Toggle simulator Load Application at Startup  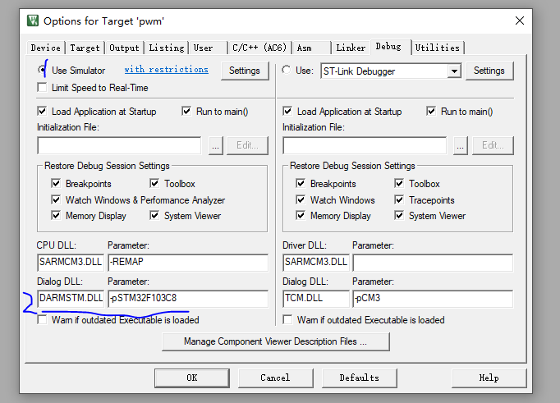coord(42,112)
